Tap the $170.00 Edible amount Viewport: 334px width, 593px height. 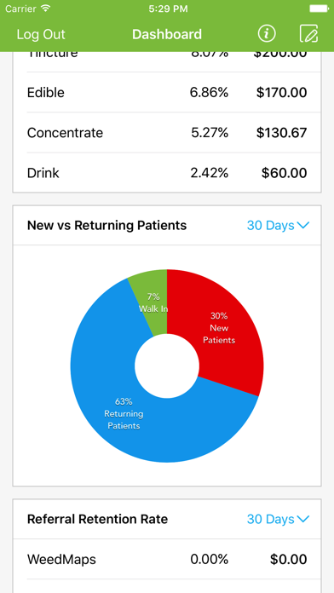281,92
